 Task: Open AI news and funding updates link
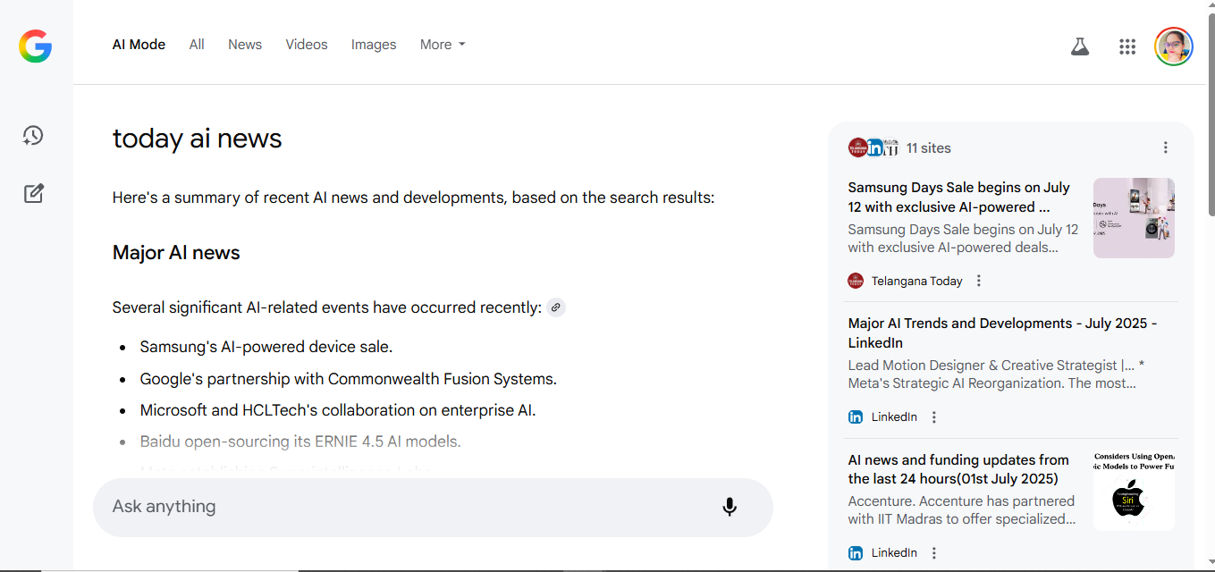(958, 469)
